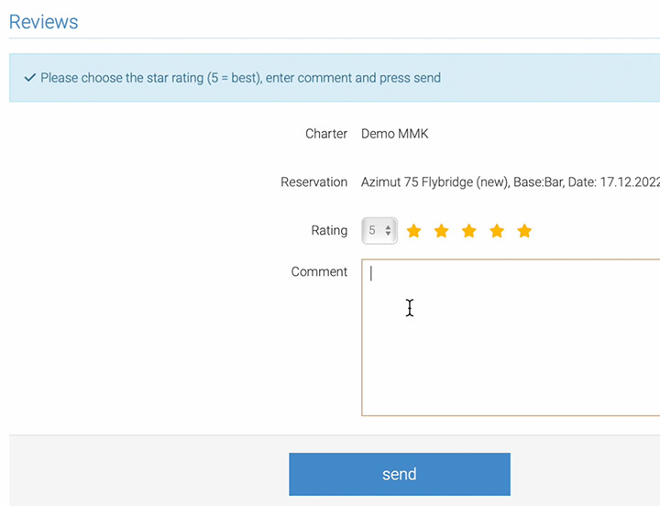Select the Demo MMK charter name
The height and width of the screenshot is (506, 660).
(394, 134)
